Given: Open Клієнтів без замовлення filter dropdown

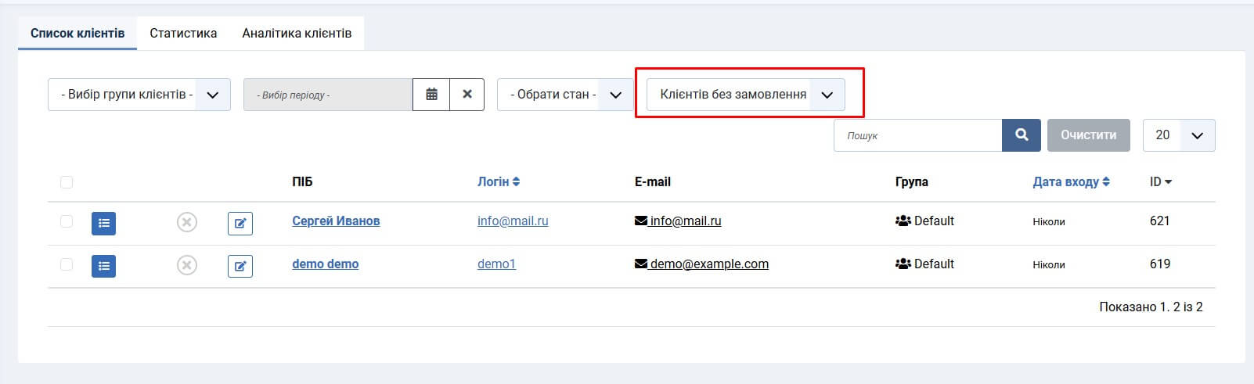Looking at the screenshot, I should [x=745, y=95].
